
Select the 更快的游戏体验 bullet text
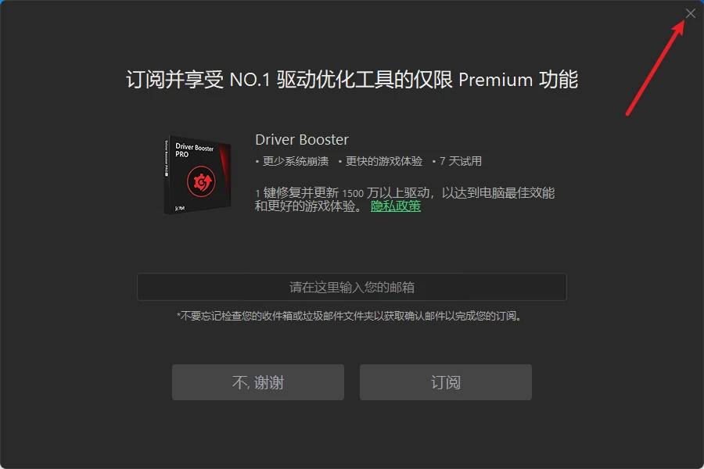pos(384,161)
